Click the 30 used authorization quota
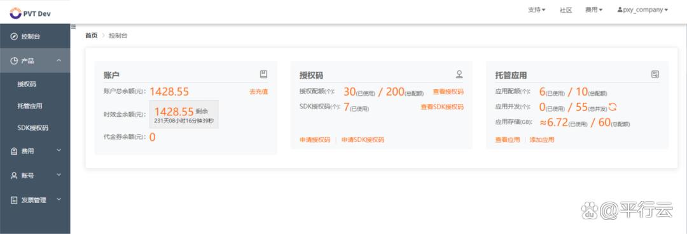 click(349, 92)
